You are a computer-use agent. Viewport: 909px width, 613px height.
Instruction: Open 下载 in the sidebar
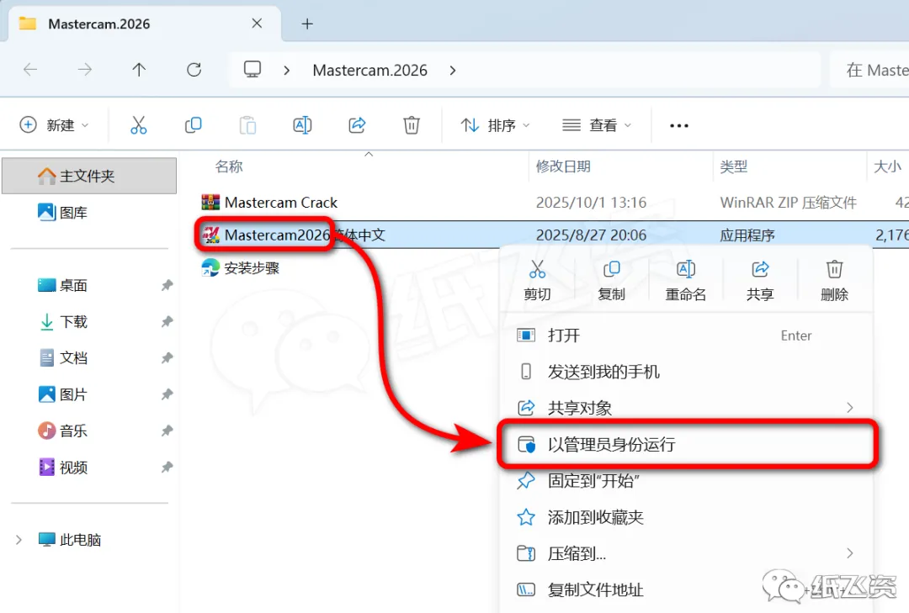pos(62,321)
